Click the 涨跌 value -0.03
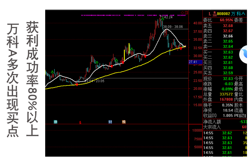This screenshot has width=251, height=167. 228,84
